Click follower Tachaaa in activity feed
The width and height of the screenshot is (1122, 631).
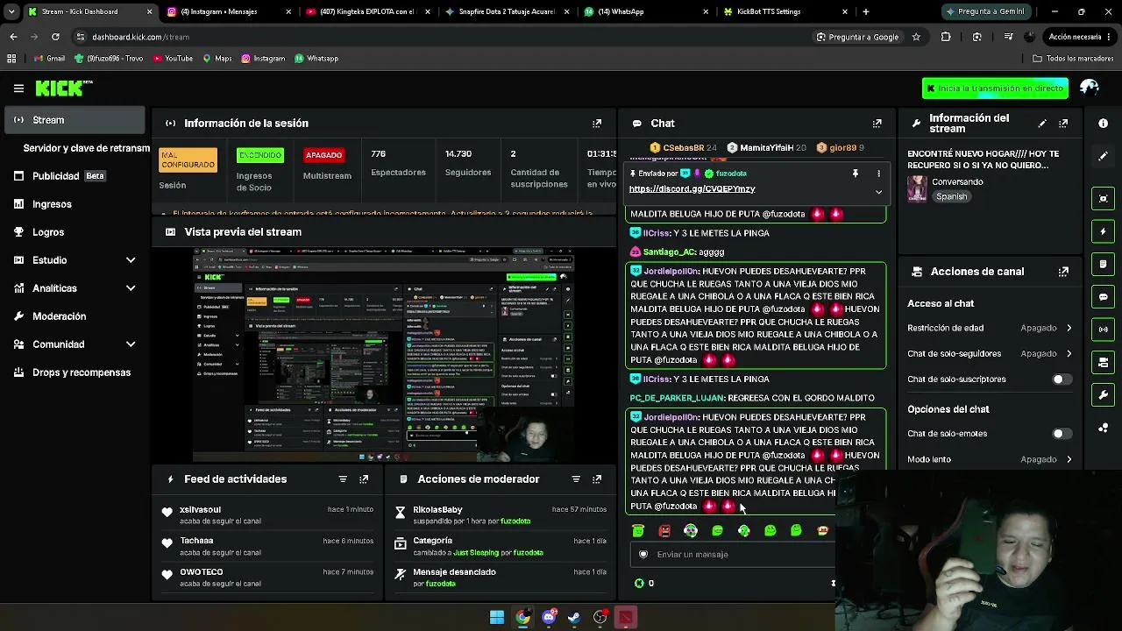click(x=196, y=541)
